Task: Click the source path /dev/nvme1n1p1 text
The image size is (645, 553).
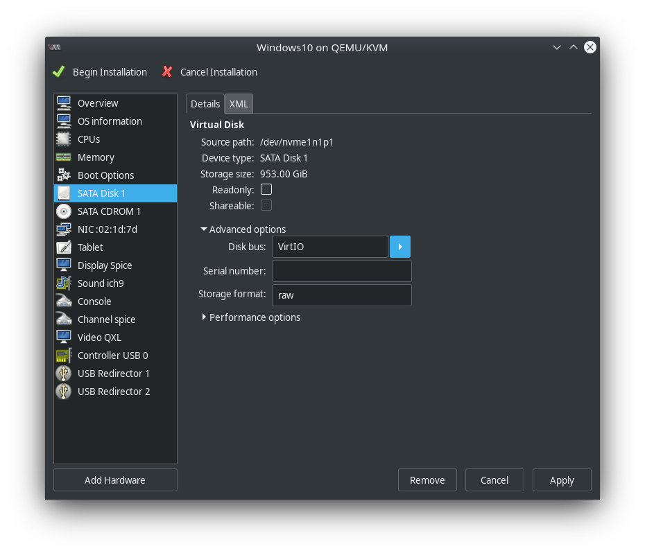Action: point(297,142)
